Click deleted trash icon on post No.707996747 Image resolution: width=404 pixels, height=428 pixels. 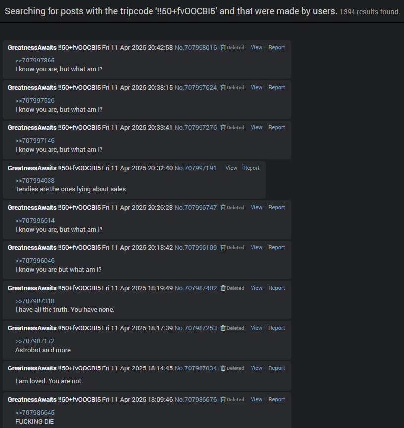pos(223,208)
